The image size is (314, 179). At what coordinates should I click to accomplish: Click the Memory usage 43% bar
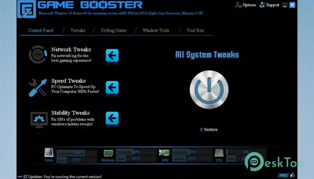136,152
